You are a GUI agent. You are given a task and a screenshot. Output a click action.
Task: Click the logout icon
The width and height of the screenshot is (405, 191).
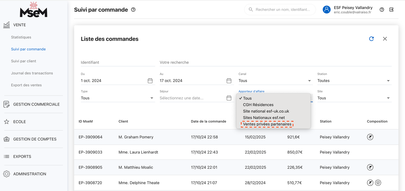(392, 10)
